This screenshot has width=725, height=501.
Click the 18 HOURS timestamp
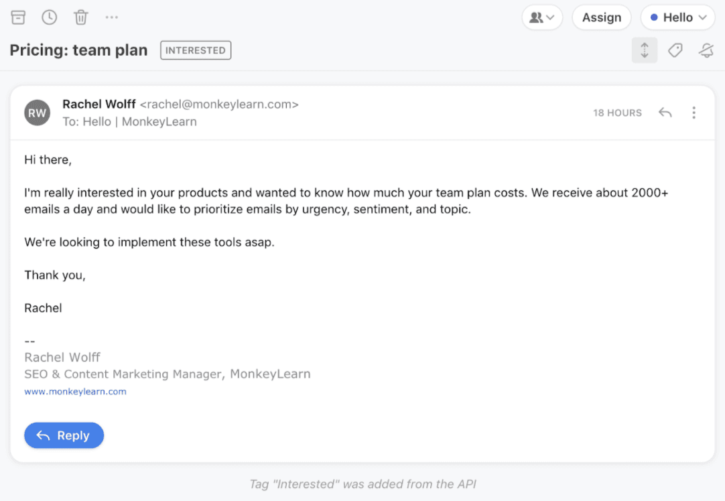pyautogui.click(x=617, y=113)
